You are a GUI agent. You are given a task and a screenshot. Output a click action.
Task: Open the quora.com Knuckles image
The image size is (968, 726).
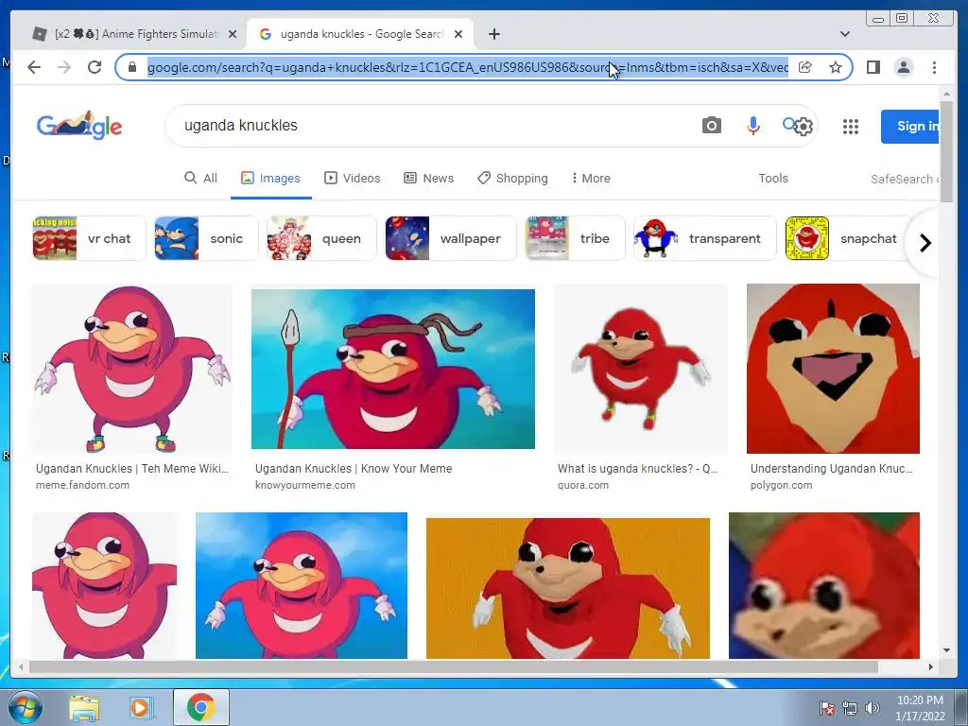(641, 369)
